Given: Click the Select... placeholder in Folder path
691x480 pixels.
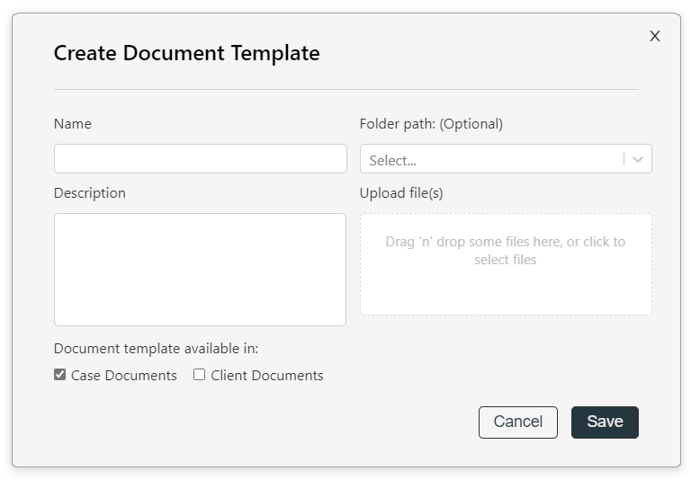Looking at the screenshot, I should (392, 161).
